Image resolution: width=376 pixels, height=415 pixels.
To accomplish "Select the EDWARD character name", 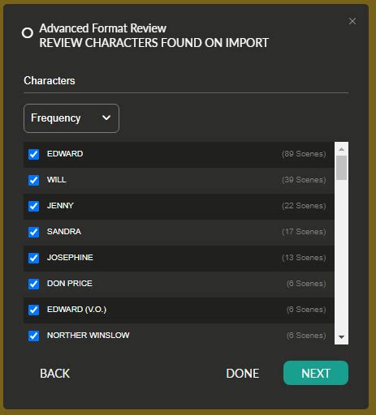I will click(x=65, y=154).
